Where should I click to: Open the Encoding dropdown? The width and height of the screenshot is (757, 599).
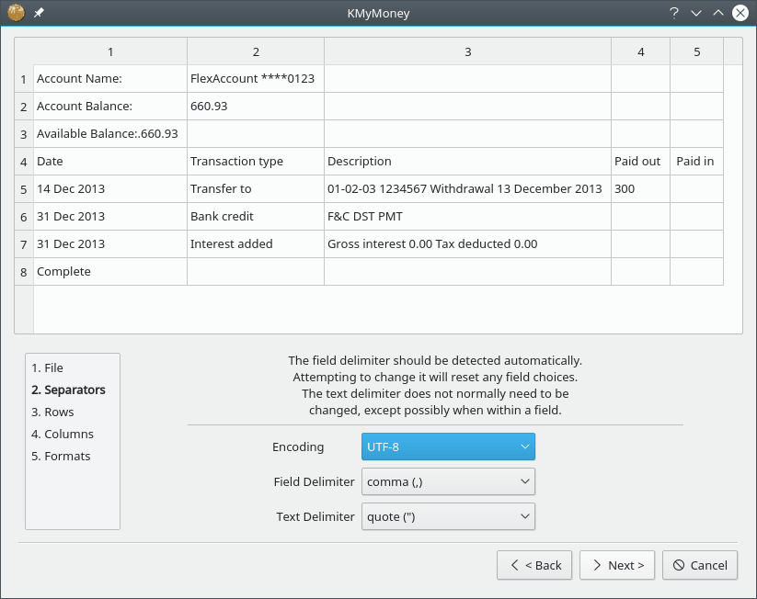(448, 446)
